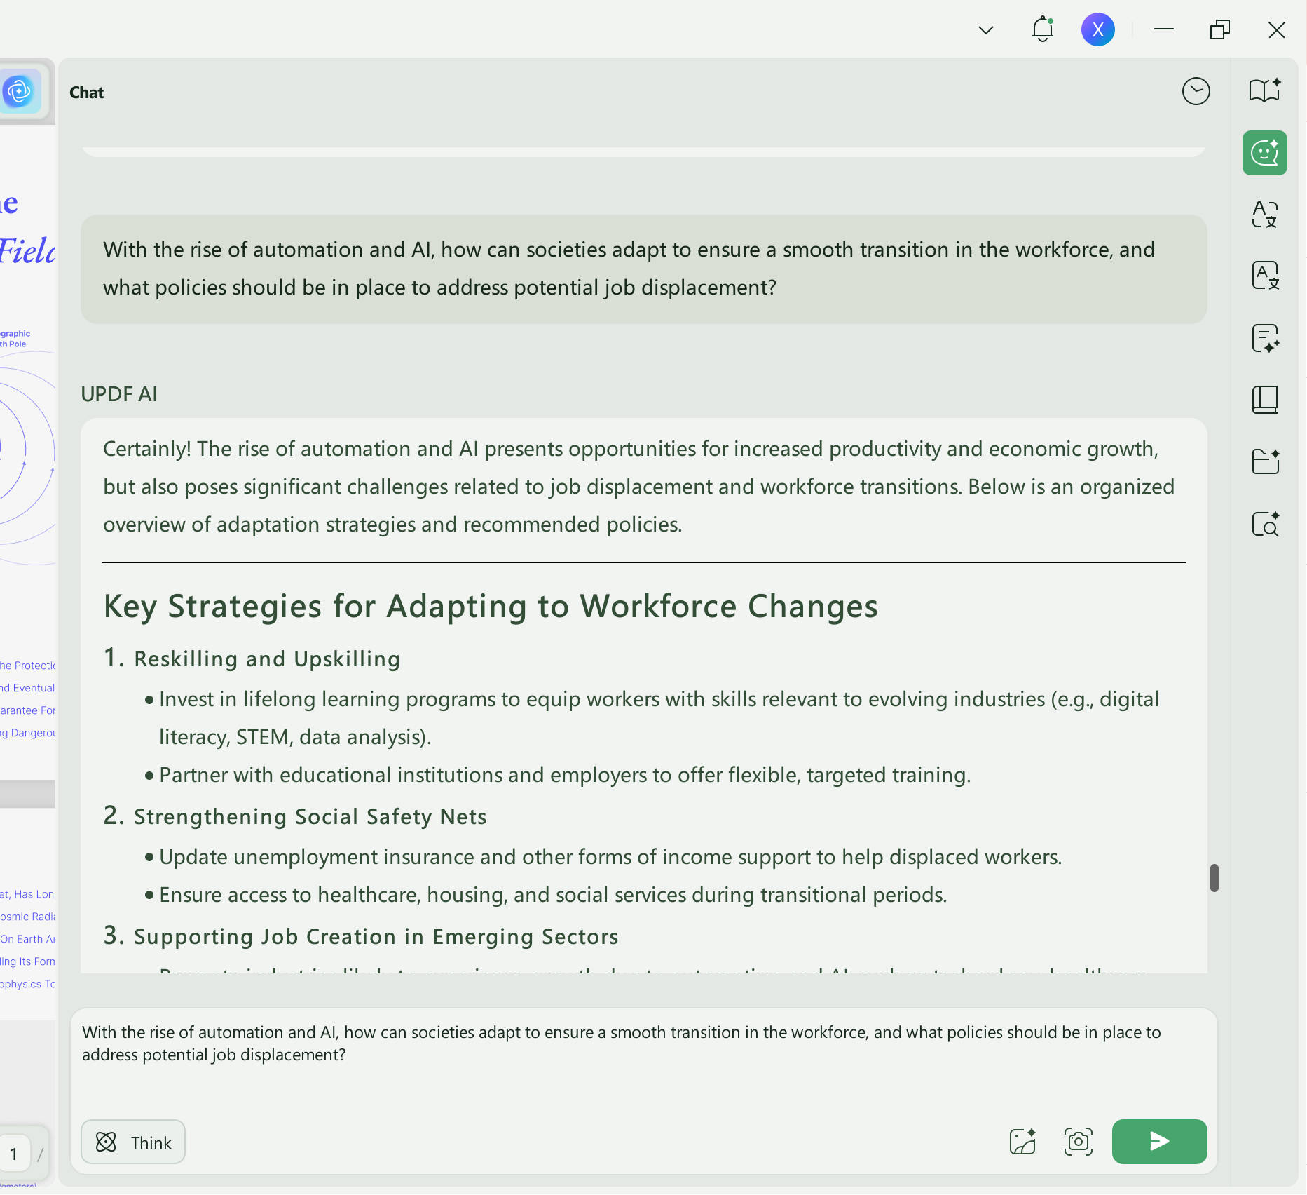Open the document translation icon

[1265, 276]
